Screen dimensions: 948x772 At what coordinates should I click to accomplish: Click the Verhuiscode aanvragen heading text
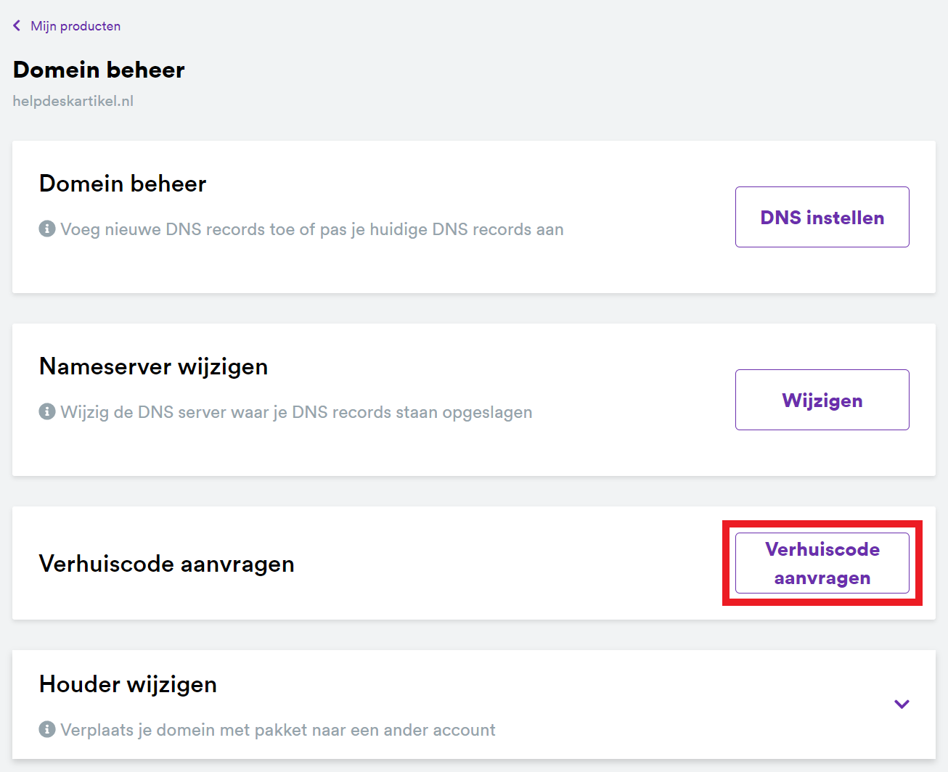(166, 564)
